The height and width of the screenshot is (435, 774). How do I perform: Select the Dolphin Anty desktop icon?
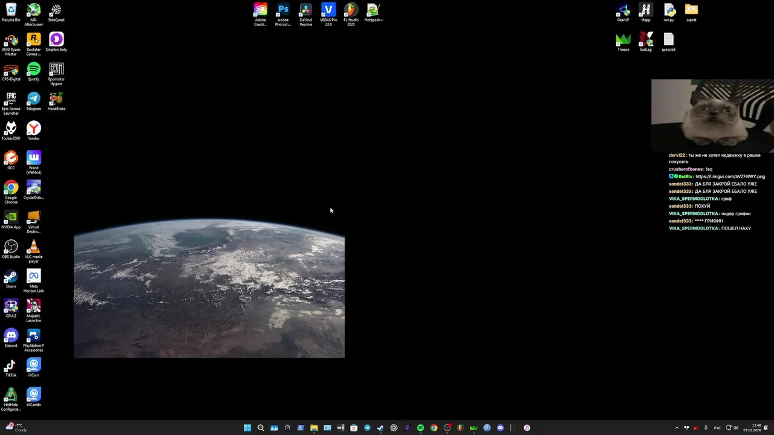[x=56, y=40]
